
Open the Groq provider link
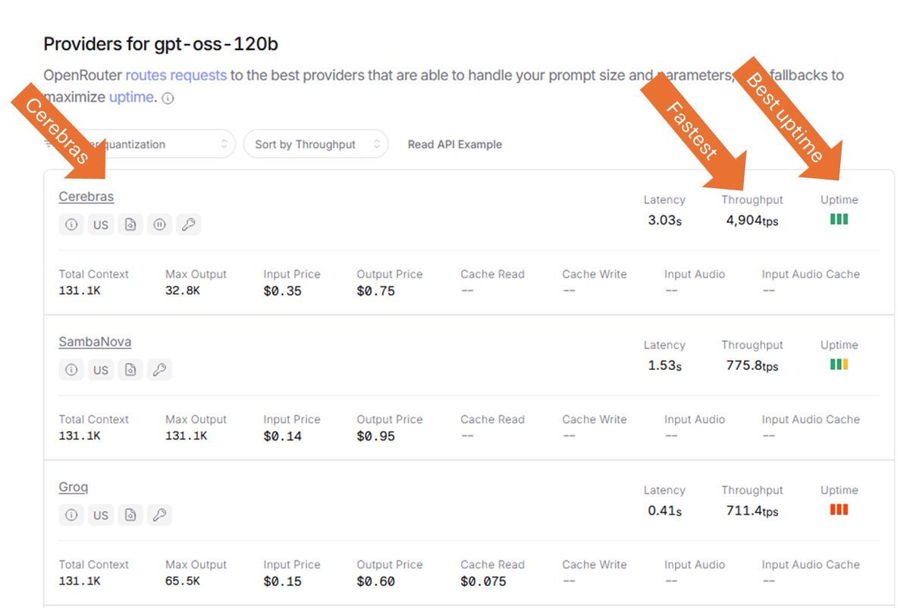coord(74,487)
